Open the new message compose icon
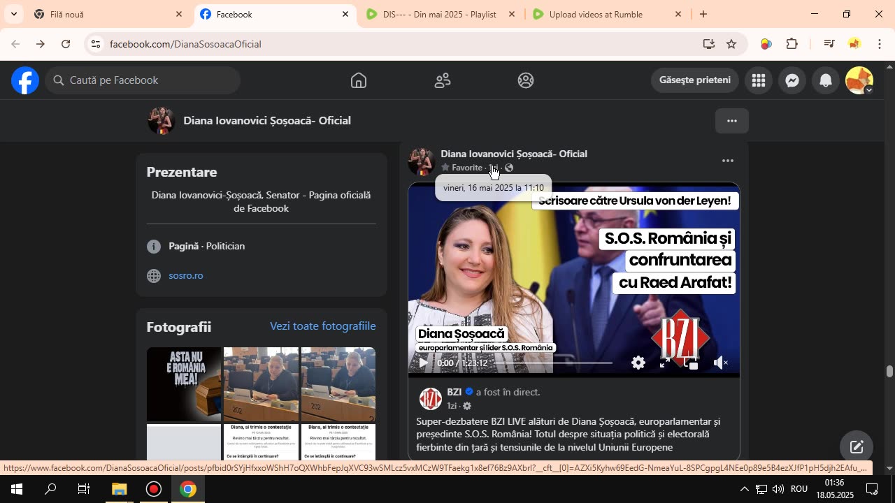 click(857, 447)
